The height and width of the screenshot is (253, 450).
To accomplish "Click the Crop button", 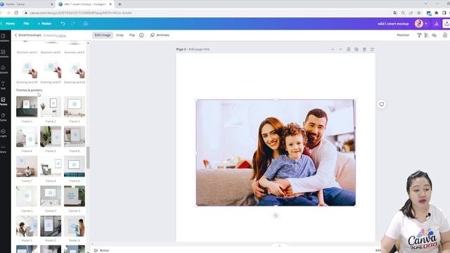I will tap(120, 35).
